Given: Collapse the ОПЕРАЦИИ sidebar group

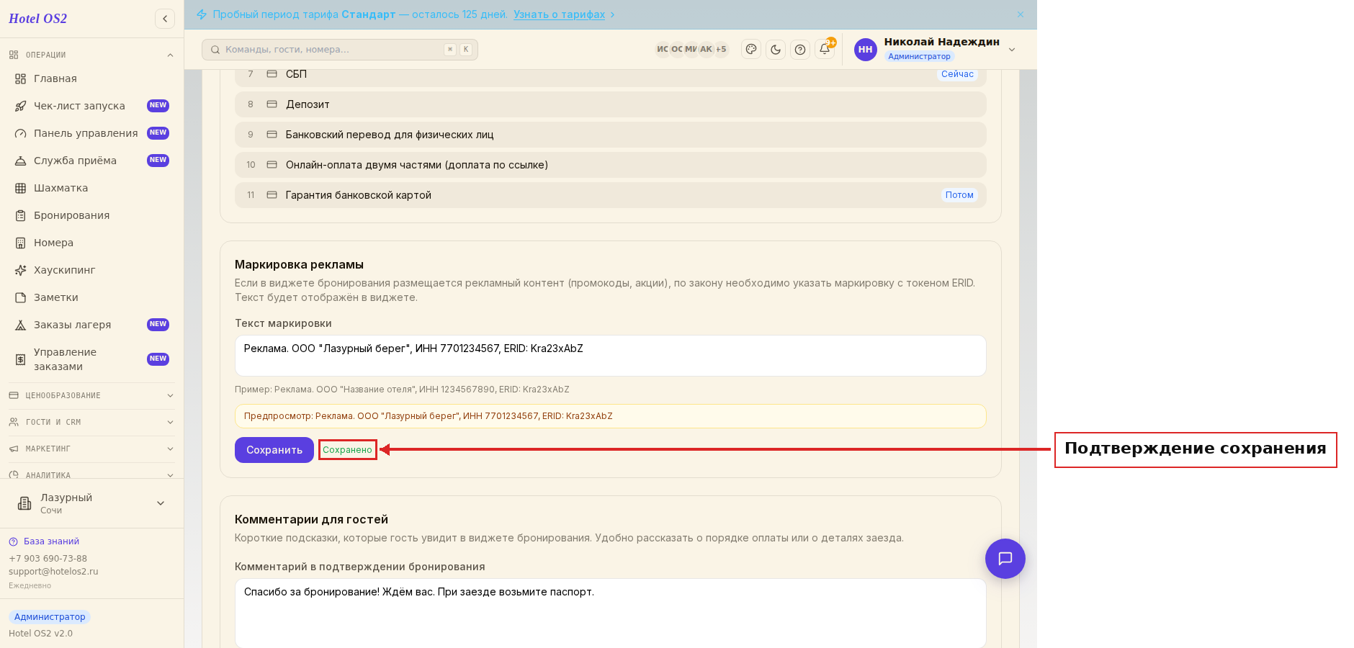Looking at the screenshot, I should pyautogui.click(x=92, y=55).
